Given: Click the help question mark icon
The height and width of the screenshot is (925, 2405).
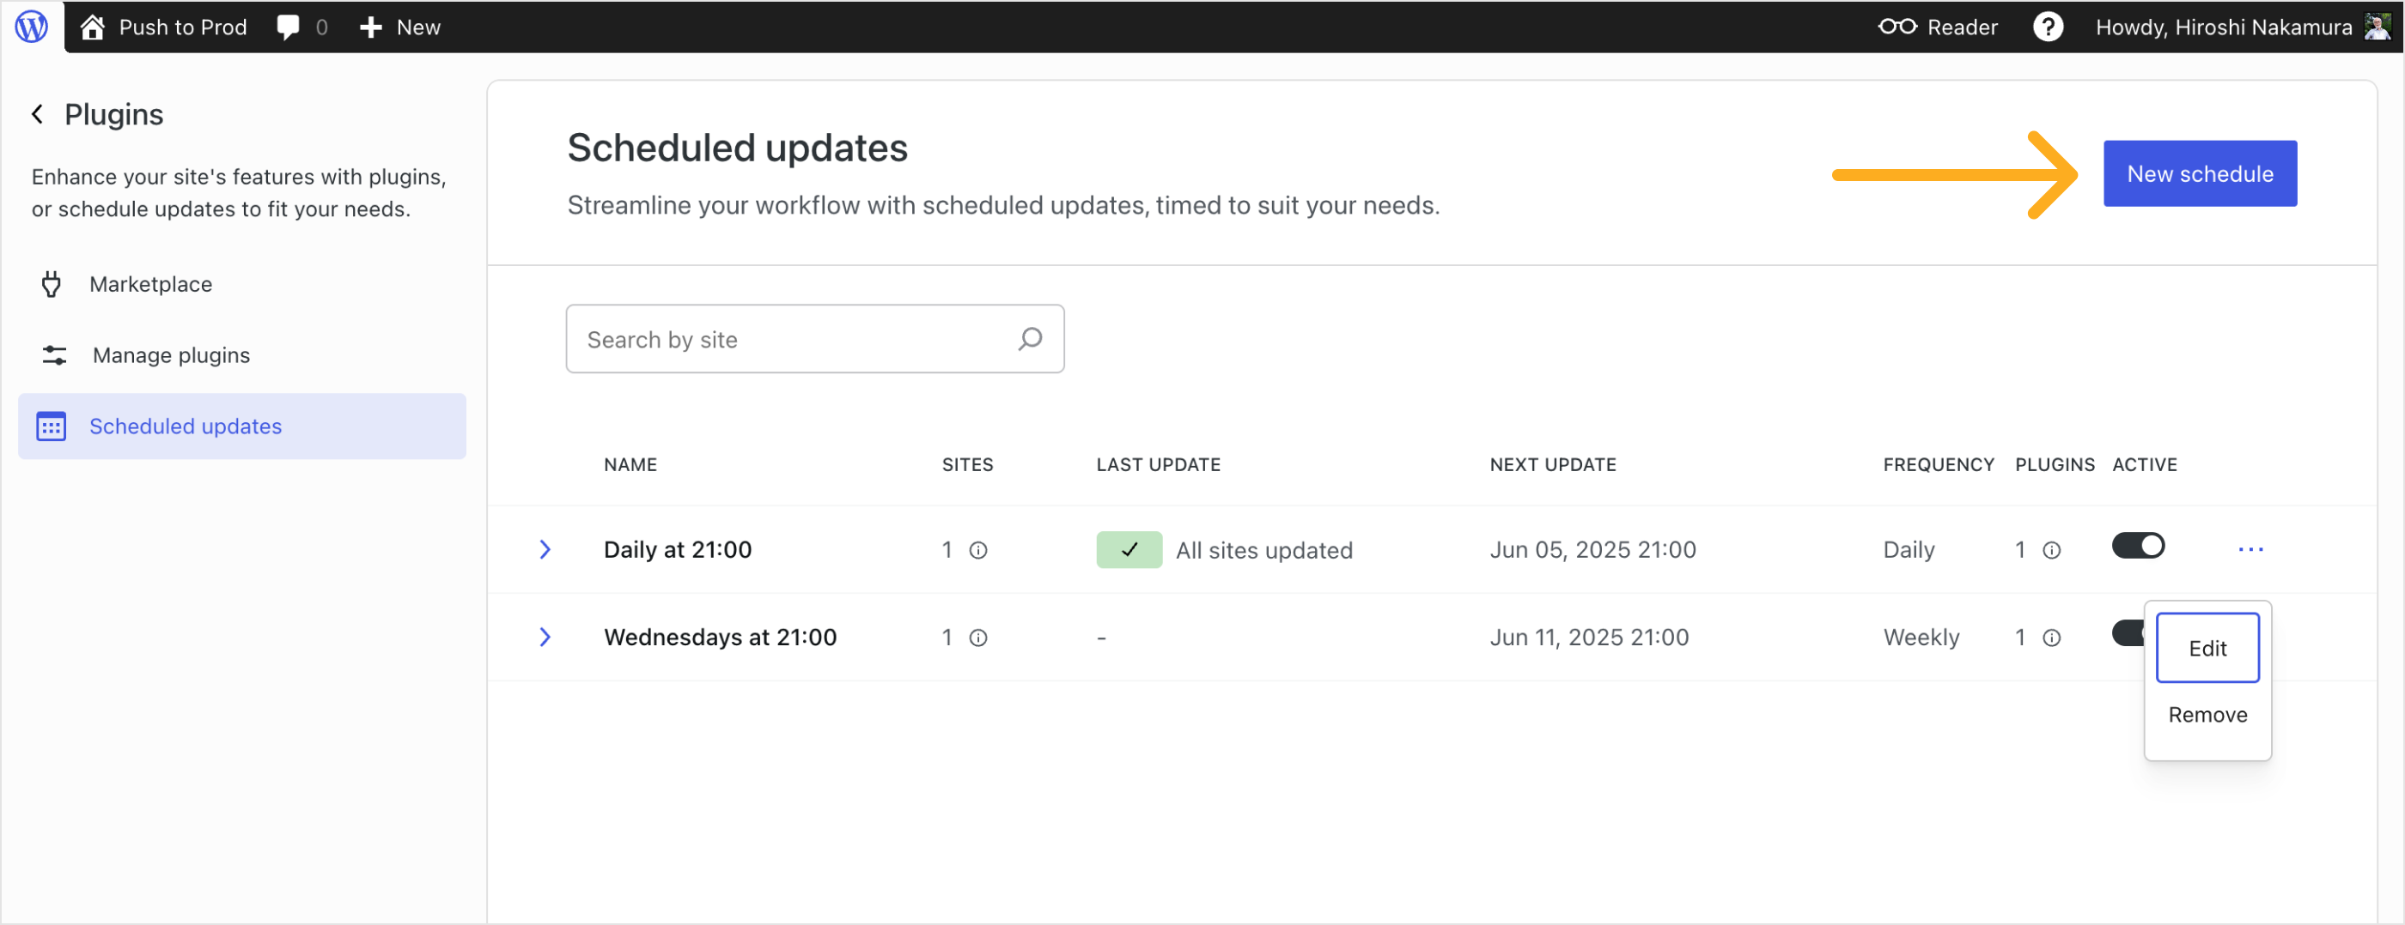Looking at the screenshot, I should (2048, 27).
